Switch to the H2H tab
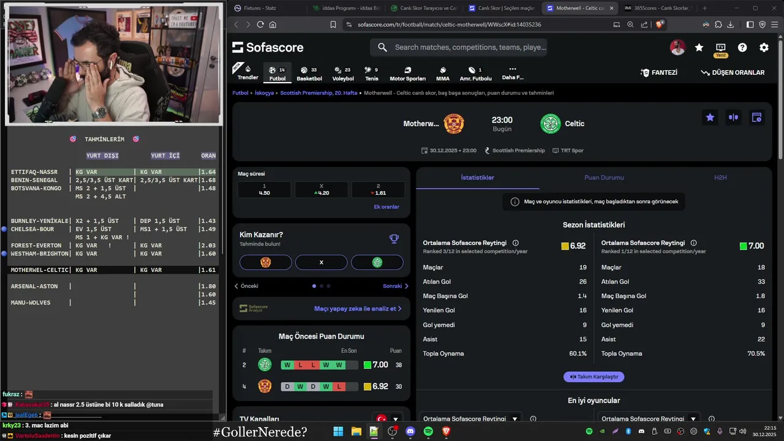This screenshot has height=441, width=784. pyautogui.click(x=720, y=178)
